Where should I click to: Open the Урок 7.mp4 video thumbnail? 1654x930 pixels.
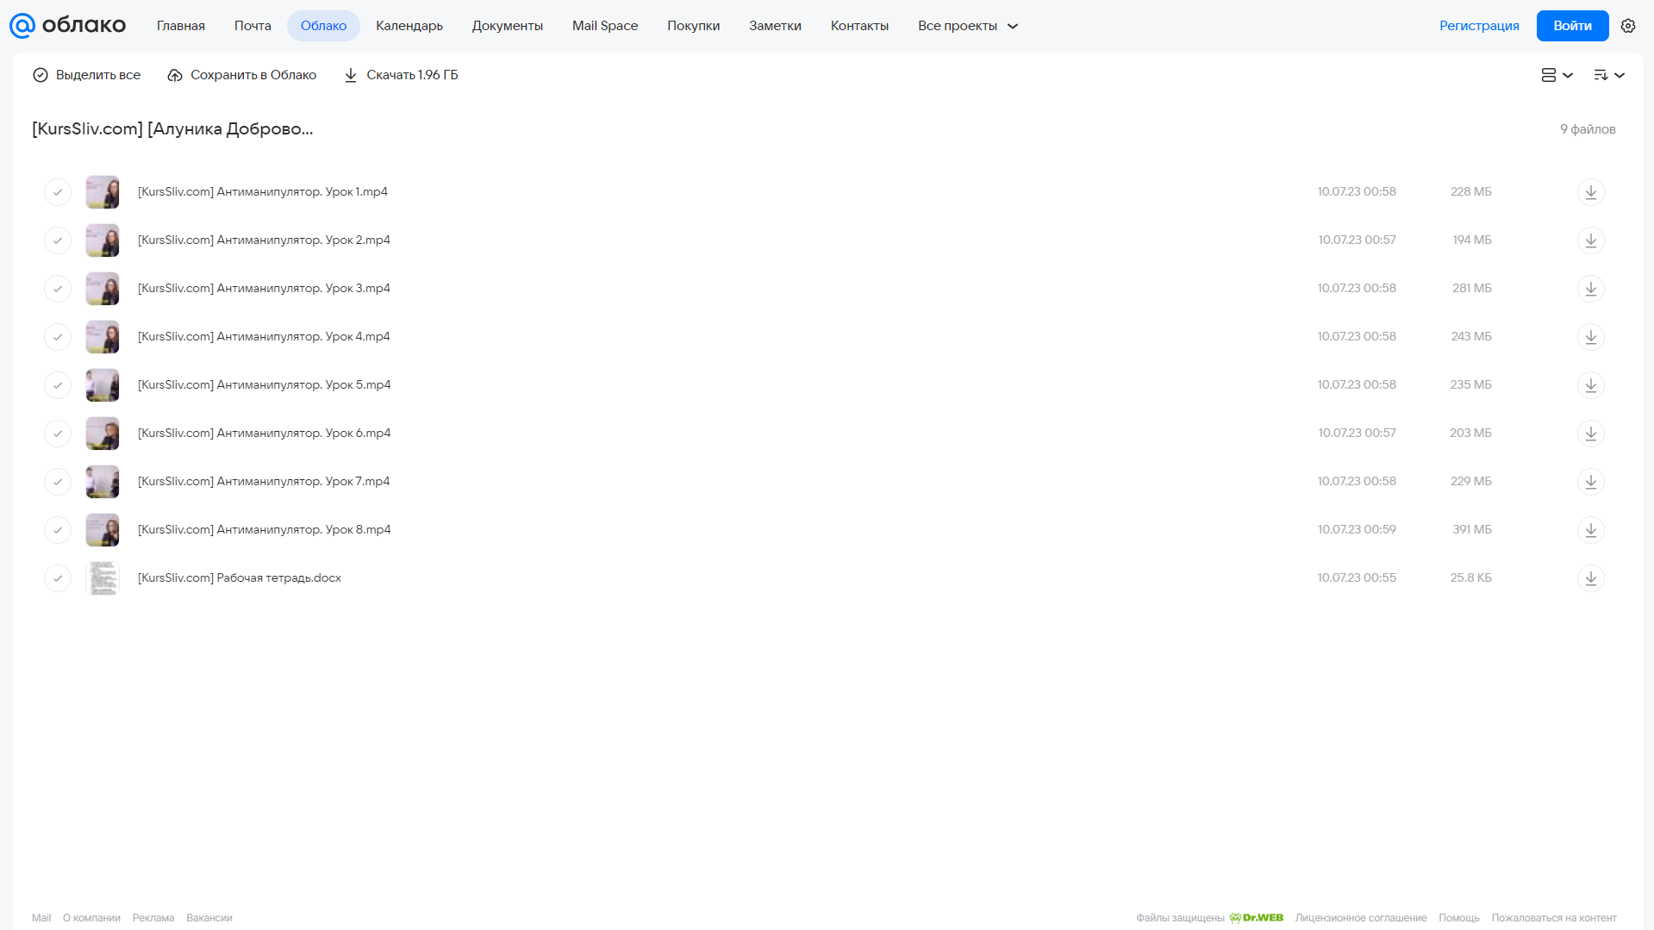[103, 482]
